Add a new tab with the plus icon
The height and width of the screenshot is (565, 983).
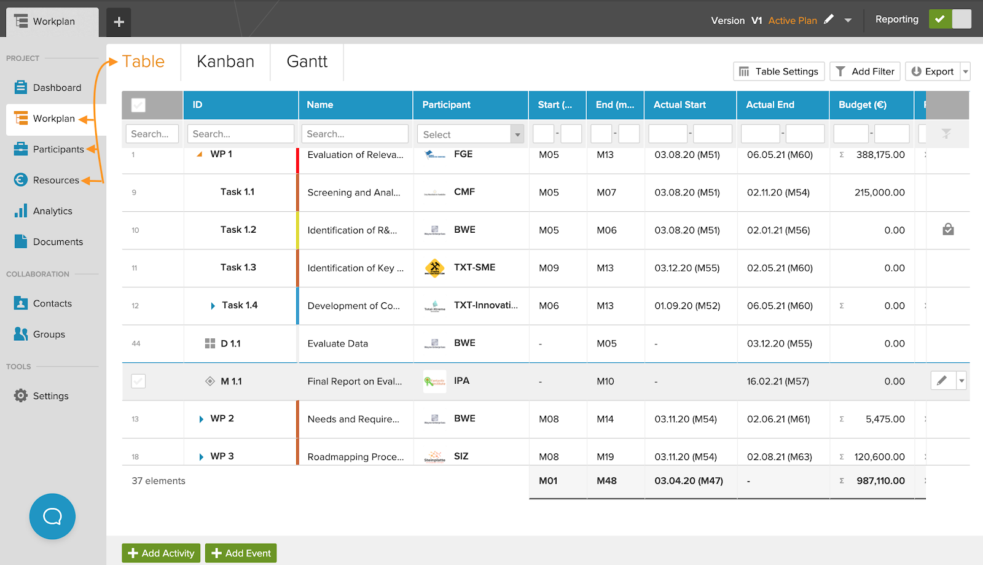point(119,22)
